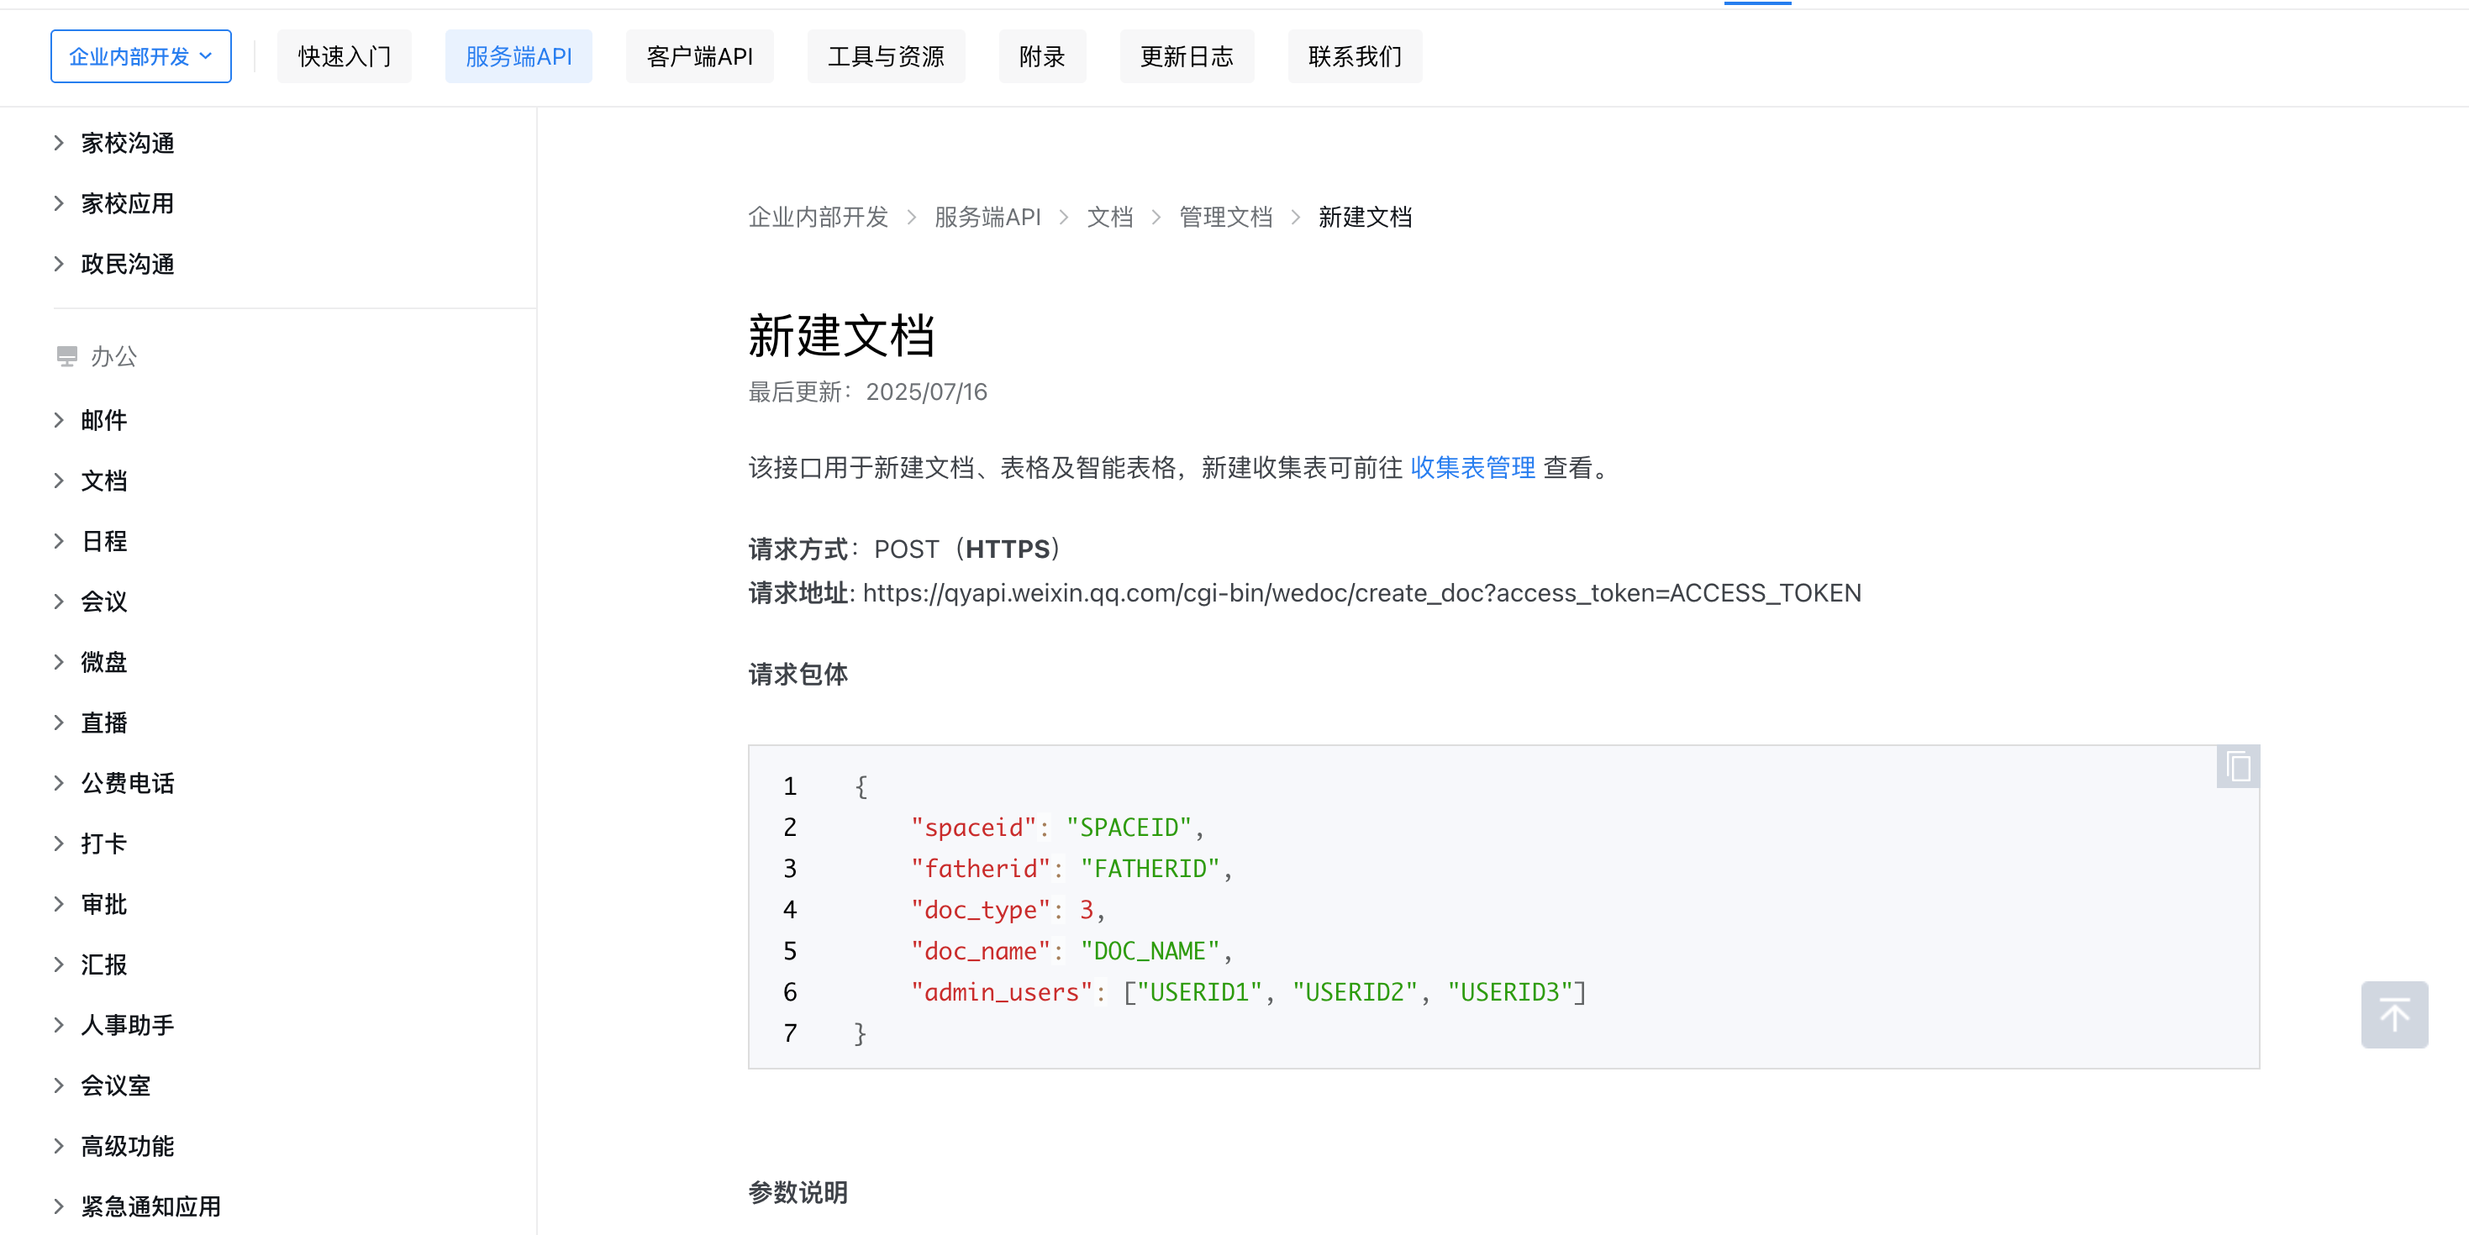Click the monitor icon next to 办公
The image size is (2469, 1235).
pyautogui.click(x=66, y=355)
